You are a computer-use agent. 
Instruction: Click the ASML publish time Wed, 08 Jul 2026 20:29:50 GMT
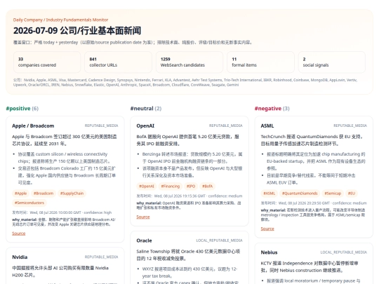(x=305, y=203)
